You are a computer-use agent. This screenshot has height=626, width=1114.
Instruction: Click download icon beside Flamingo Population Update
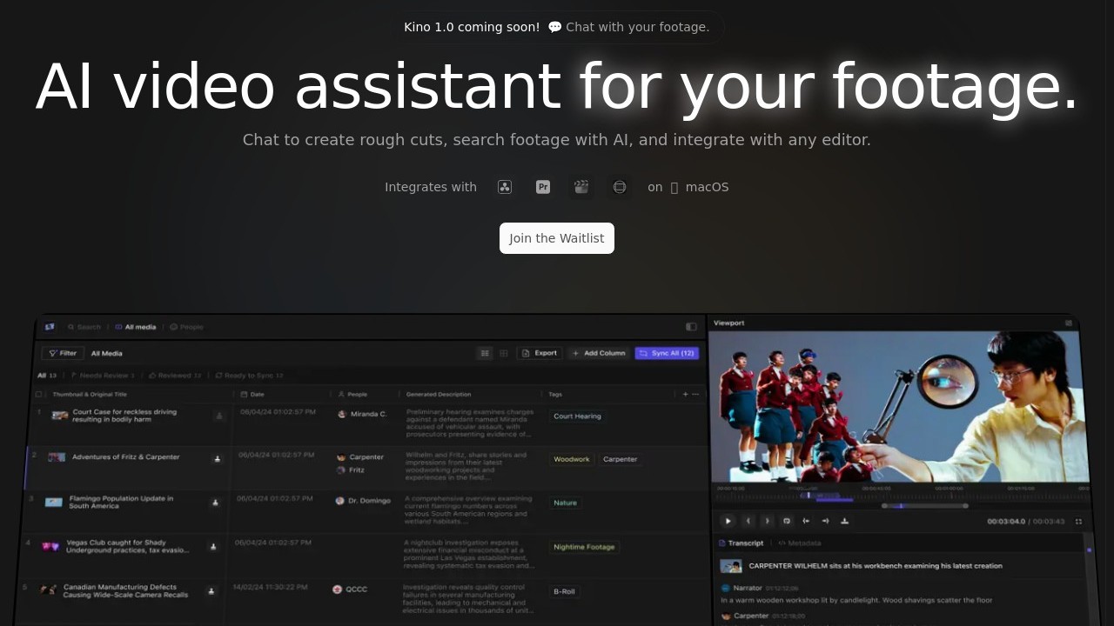[214, 503]
